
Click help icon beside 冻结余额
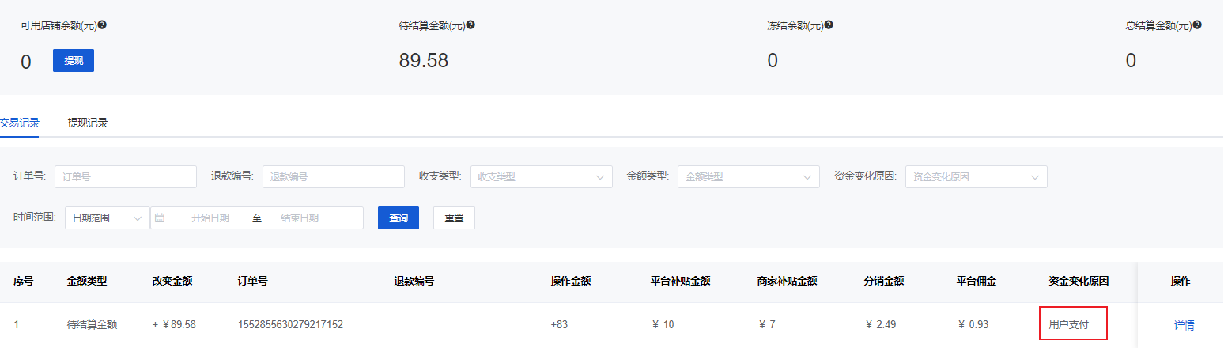(x=829, y=25)
